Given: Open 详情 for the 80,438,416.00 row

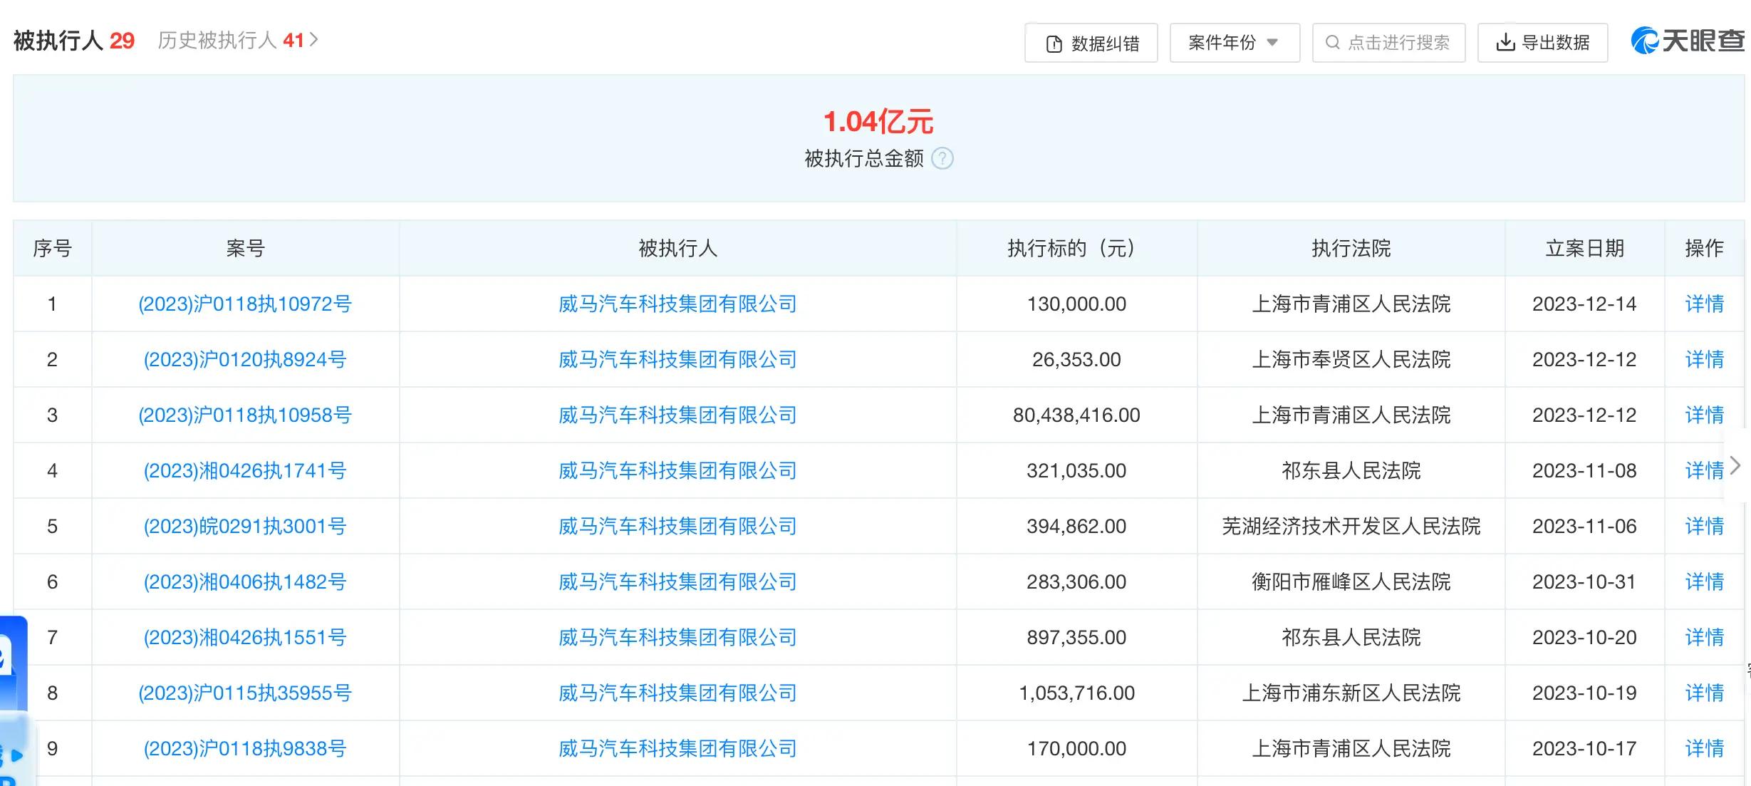Looking at the screenshot, I should click(1704, 415).
